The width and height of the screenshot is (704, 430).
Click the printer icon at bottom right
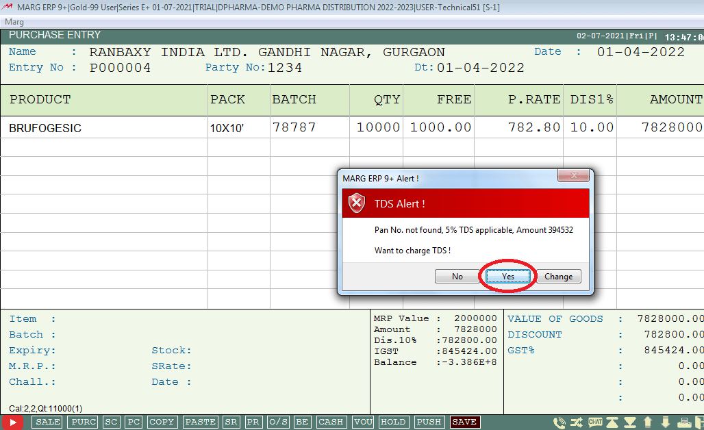tap(684, 422)
